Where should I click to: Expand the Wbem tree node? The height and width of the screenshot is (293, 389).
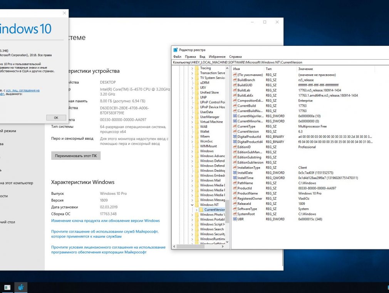pos(192,136)
